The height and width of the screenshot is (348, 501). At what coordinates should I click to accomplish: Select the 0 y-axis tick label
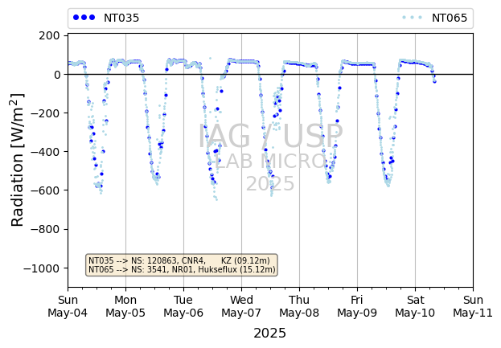coord(57,75)
